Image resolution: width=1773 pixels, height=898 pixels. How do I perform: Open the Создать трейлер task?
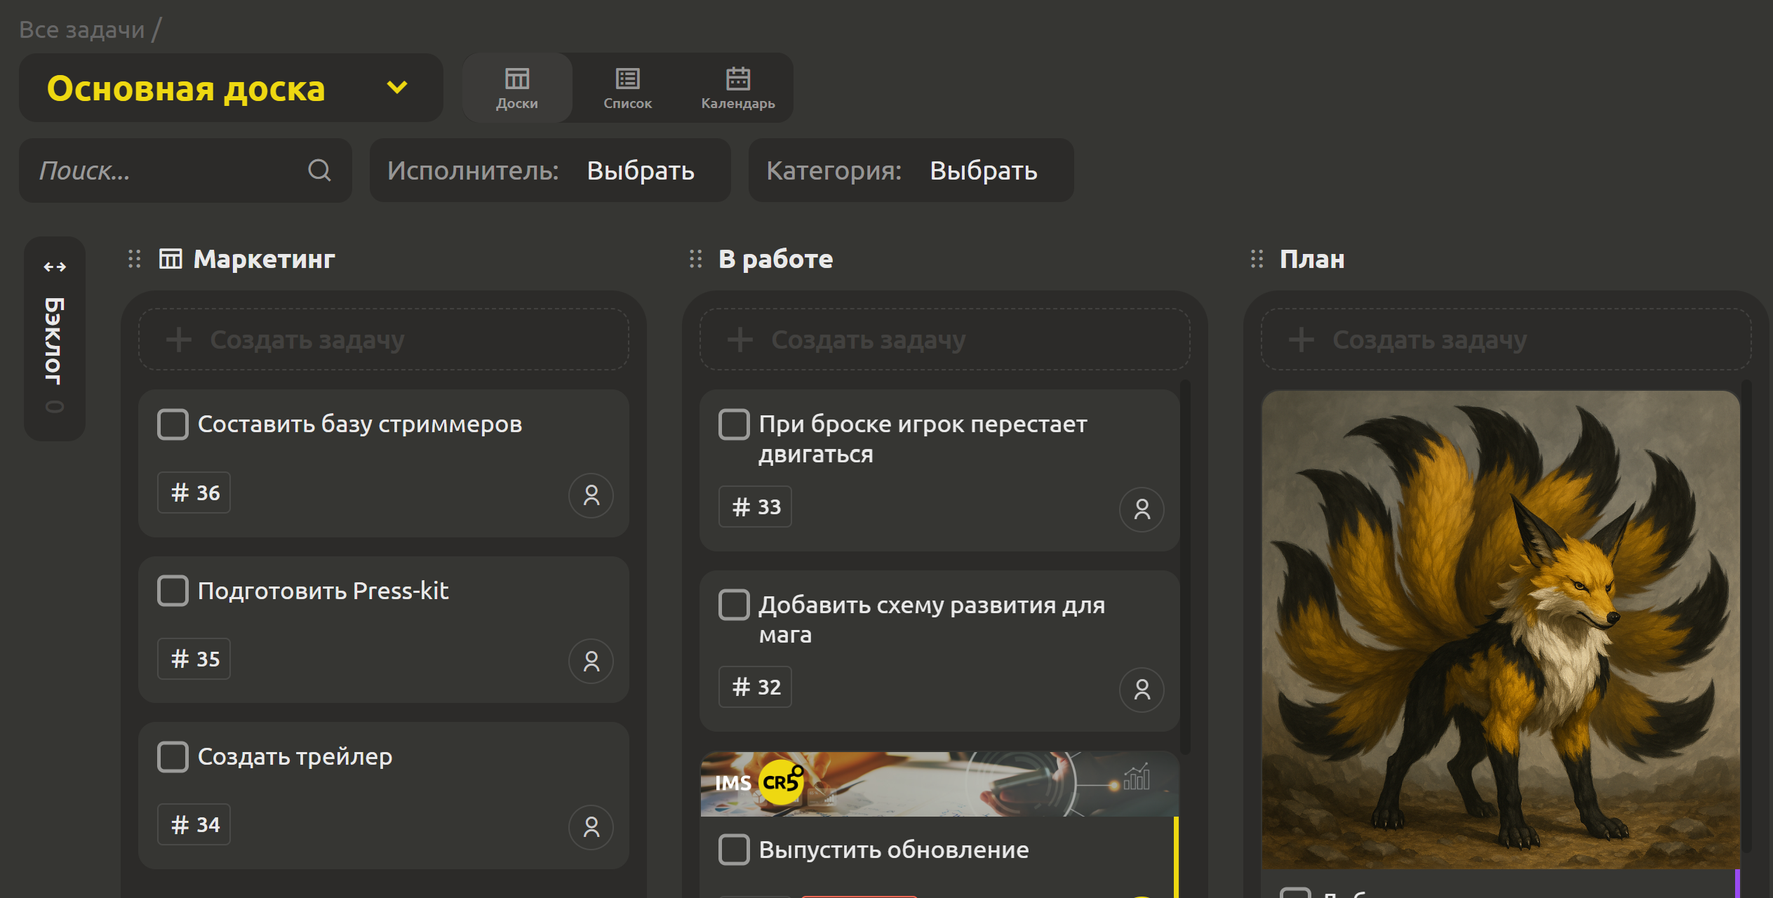pos(295,757)
